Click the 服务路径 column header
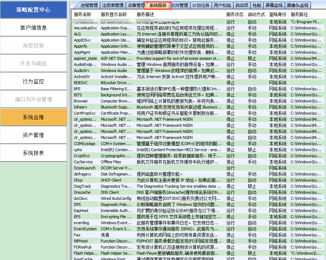 tap(299, 15)
